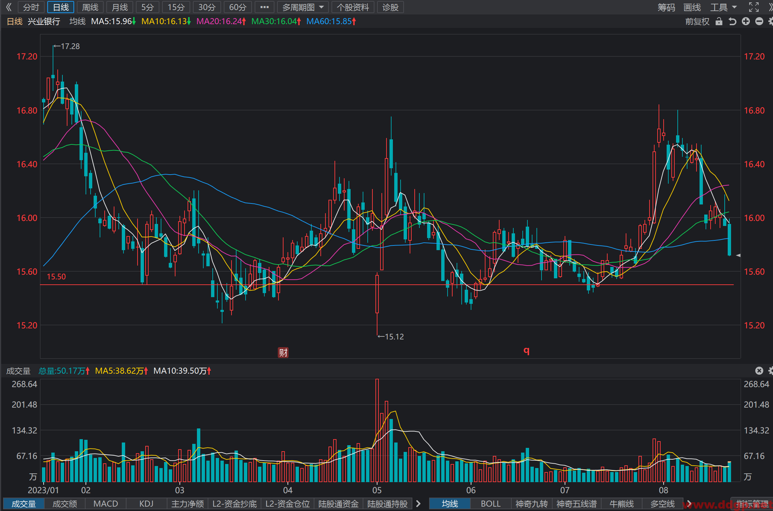This screenshot has width=773, height=511.
Task: Zoom in chart with plus icon
Action: (x=746, y=21)
